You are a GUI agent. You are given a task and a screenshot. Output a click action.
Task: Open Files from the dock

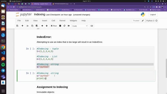click(x=3, y=11)
